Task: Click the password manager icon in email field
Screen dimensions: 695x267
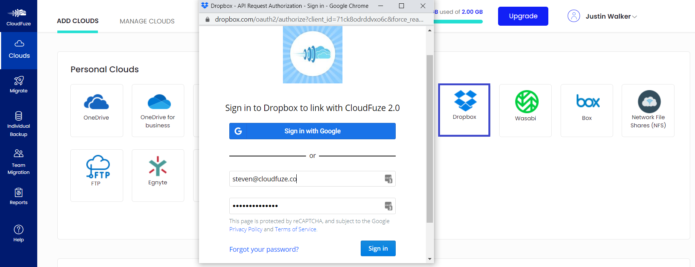Action: coord(388,179)
